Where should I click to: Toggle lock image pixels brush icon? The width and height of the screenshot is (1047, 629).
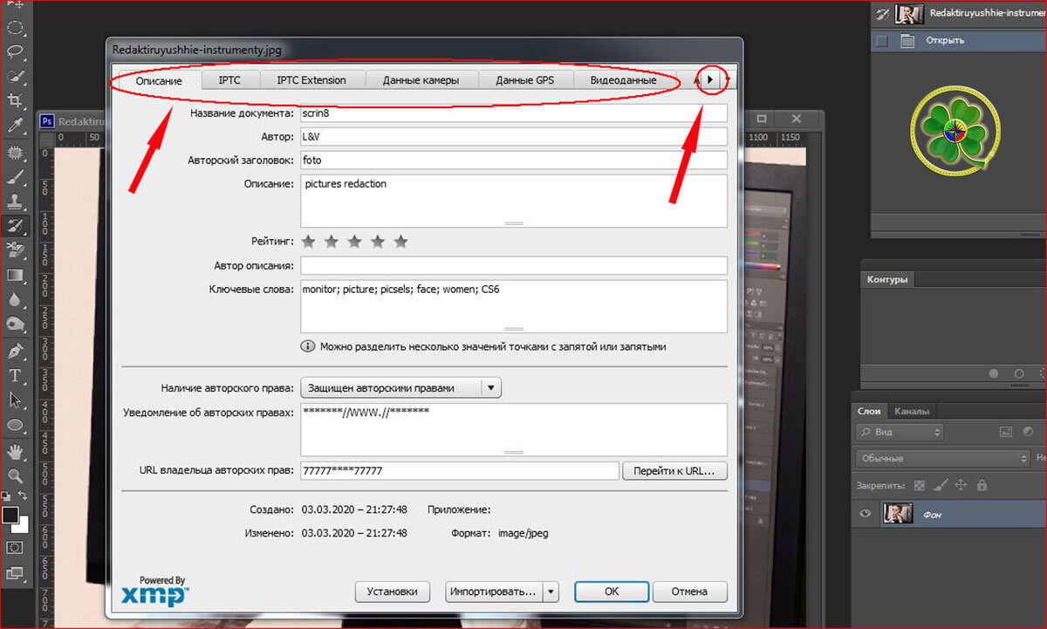pos(940,485)
